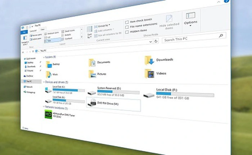Open the Music folder icon
Image resolution: width=252 pixels, height=155 pixels.
click(48, 75)
